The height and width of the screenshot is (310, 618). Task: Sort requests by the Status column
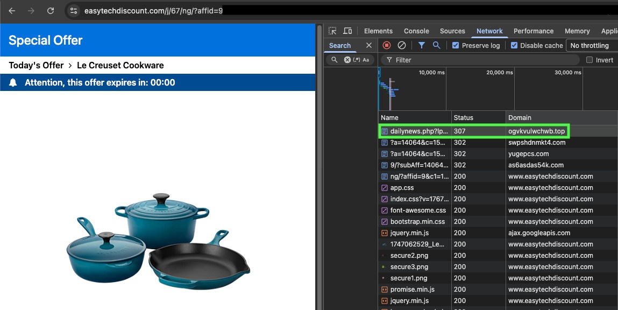pyautogui.click(x=479, y=117)
